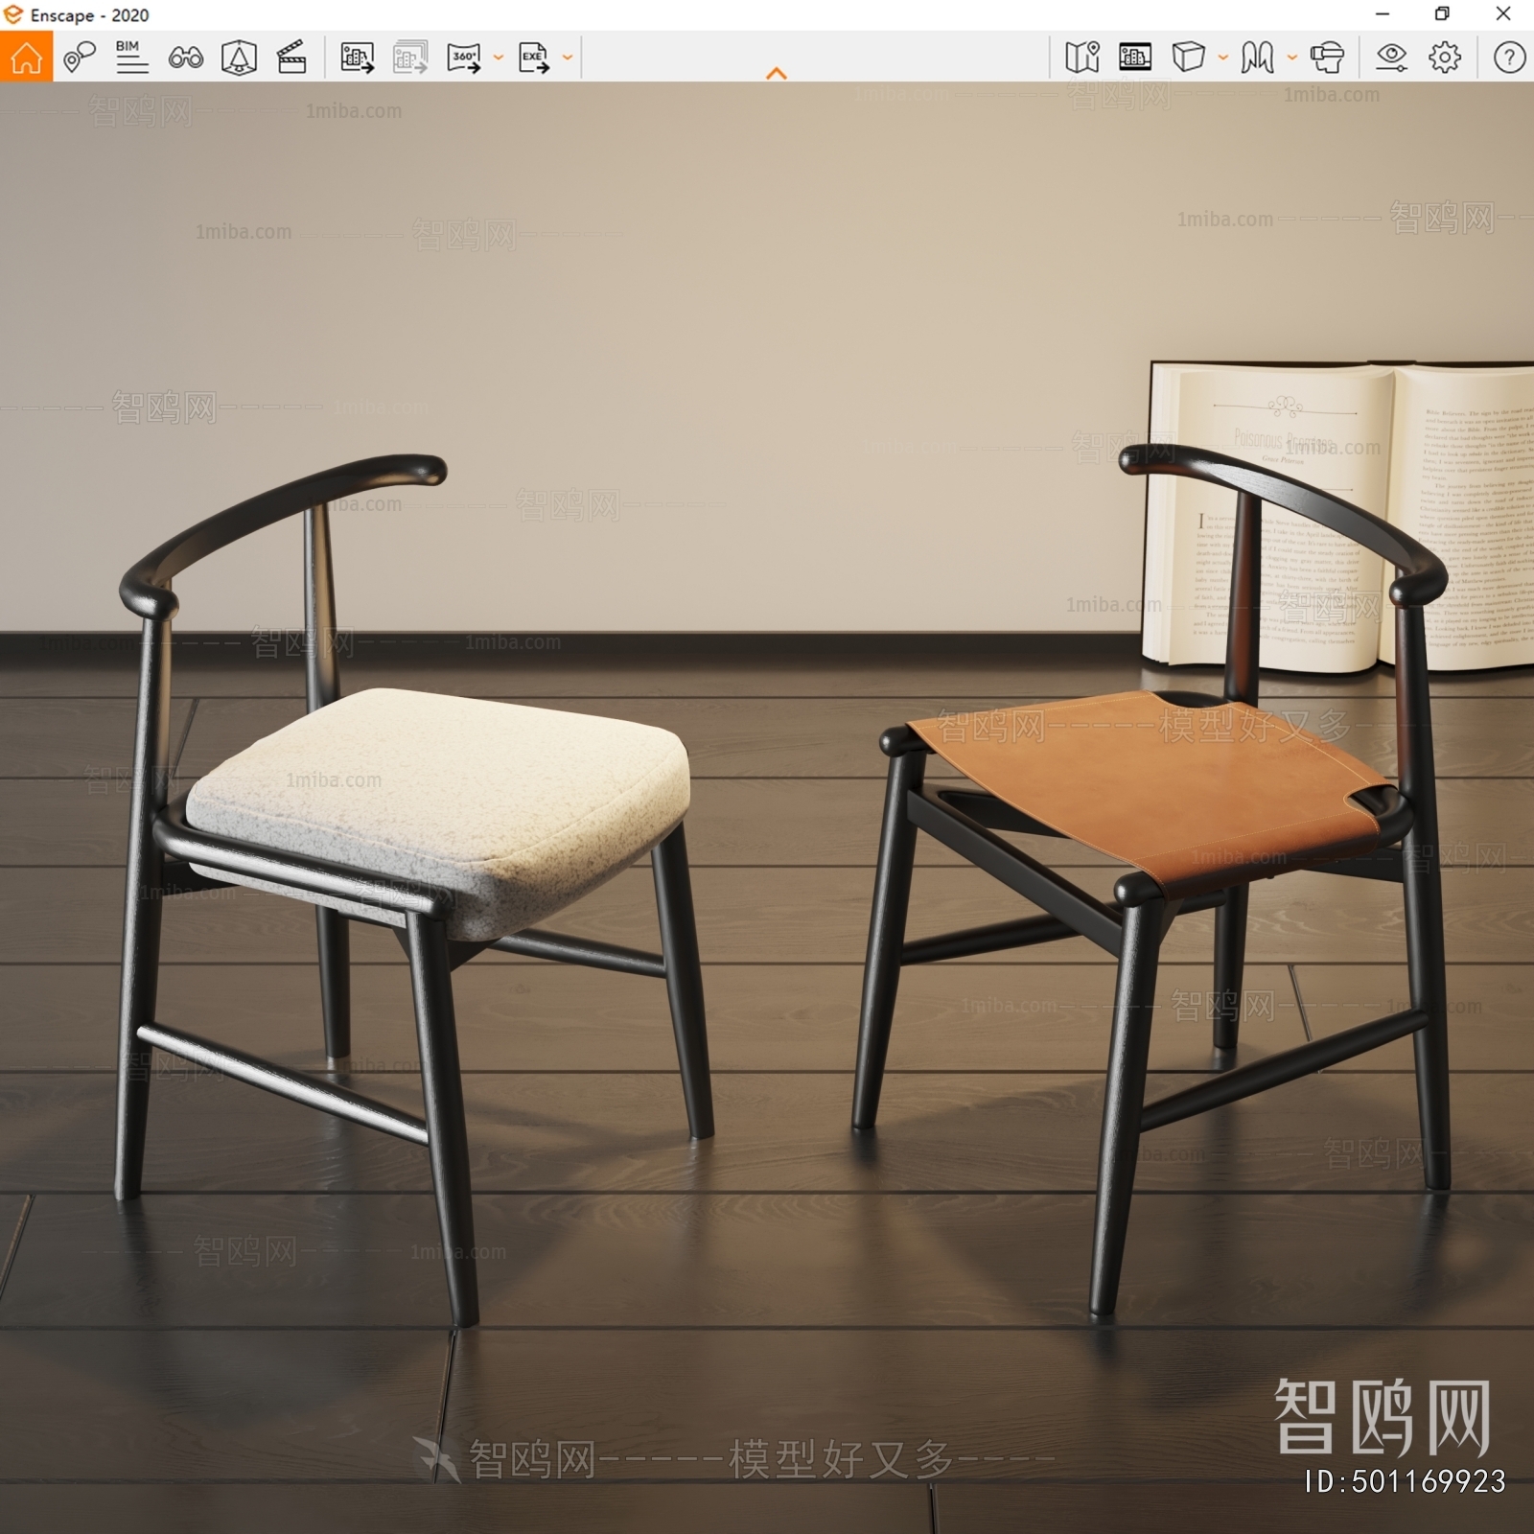This screenshot has width=1534, height=1534.
Task: Expand the navigation mode dropdown arrow
Action: point(1292,58)
